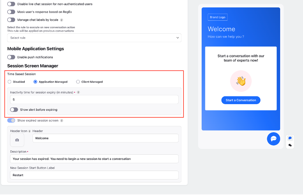Click info icon beside Inactivity time for session expiry
The image size is (303, 195).
click(x=78, y=92)
